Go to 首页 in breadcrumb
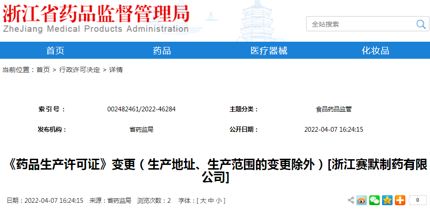This screenshot has height=217, width=430. (x=43, y=70)
